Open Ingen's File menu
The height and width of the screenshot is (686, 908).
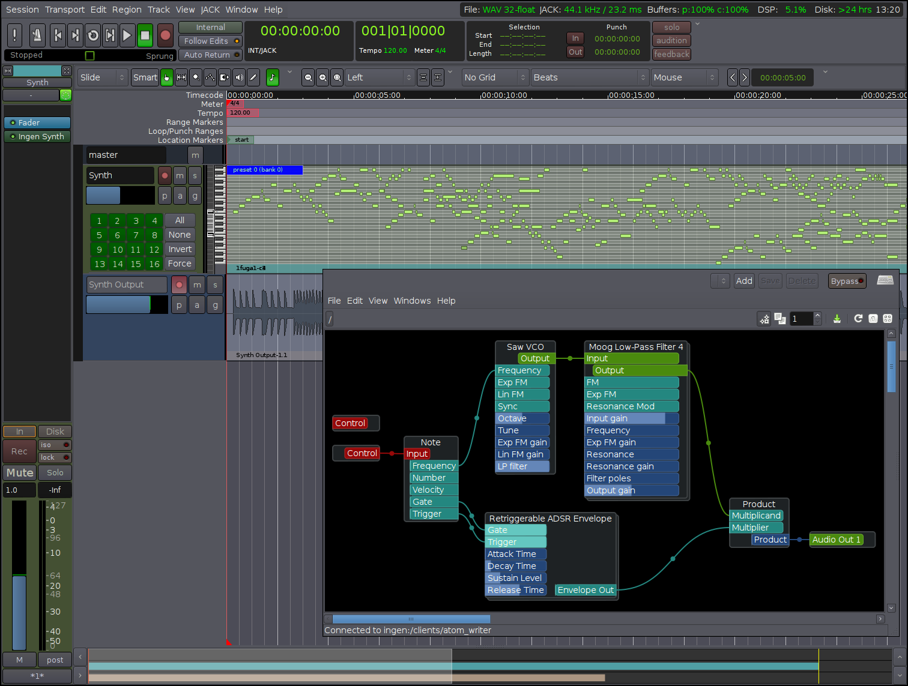point(334,301)
